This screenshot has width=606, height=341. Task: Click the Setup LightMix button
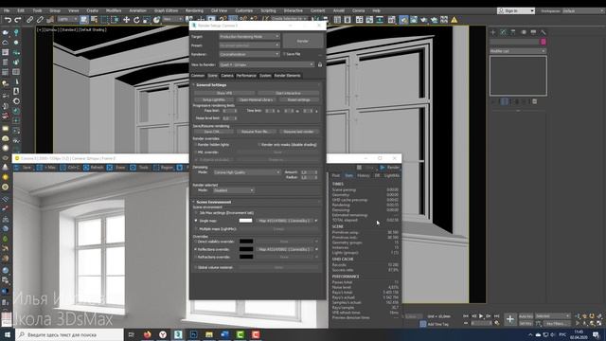click(x=214, y=99)
